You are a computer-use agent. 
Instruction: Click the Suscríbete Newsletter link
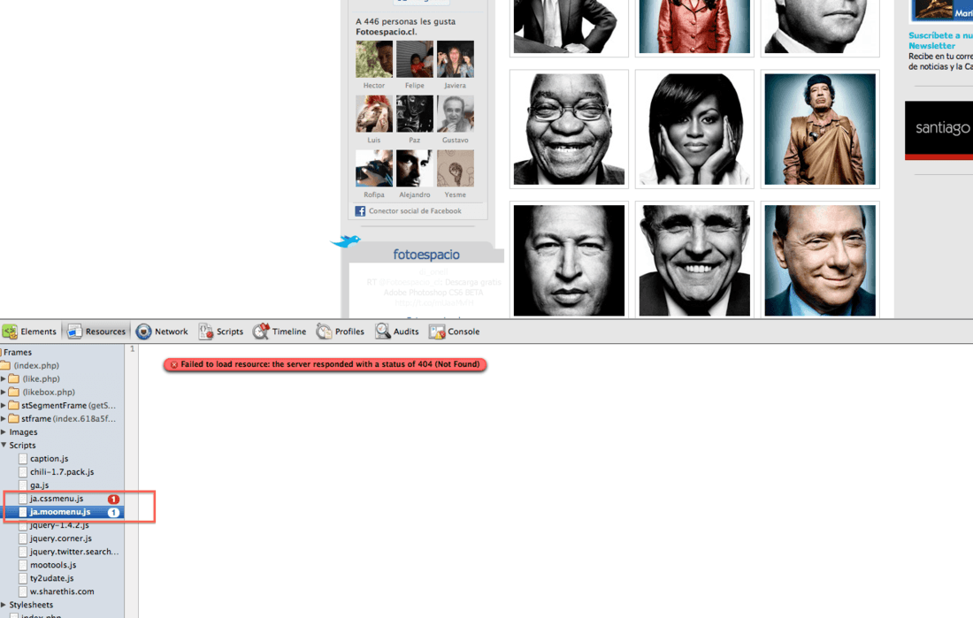(x=940, y=41)
